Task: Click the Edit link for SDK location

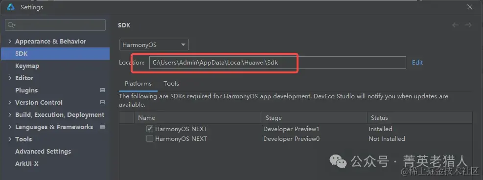Action: tap(417, 63)
